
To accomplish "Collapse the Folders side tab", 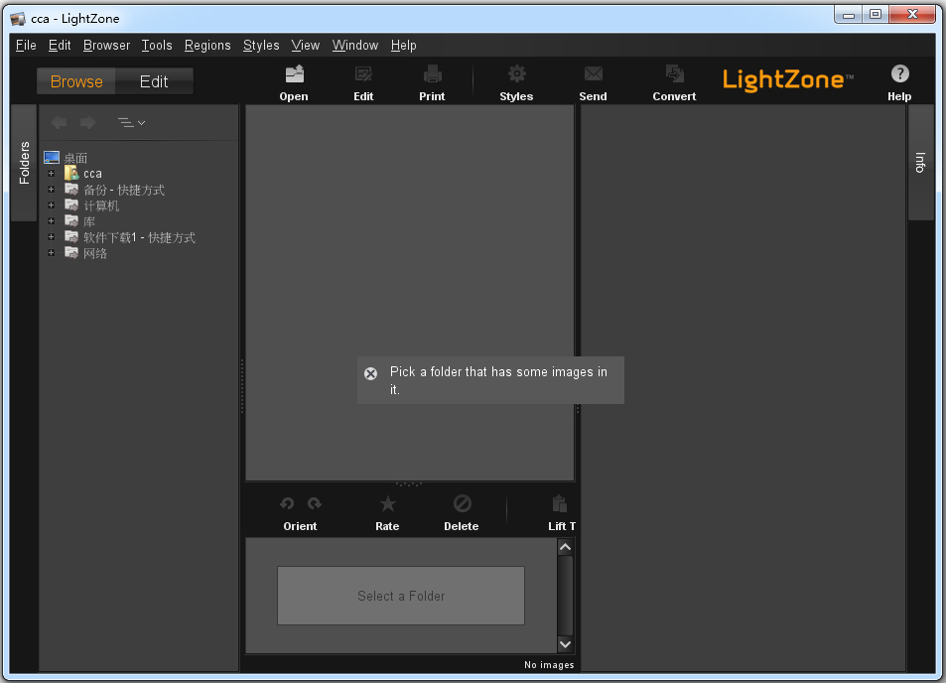I will click(24, 163).
